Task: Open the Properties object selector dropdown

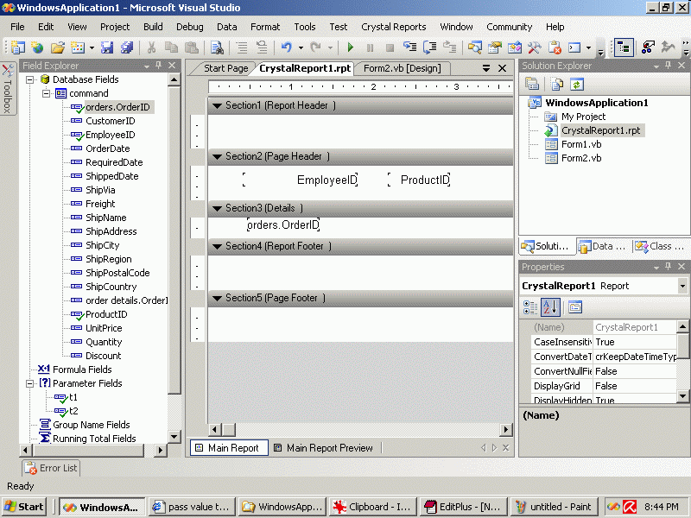Action: point(682,286)
